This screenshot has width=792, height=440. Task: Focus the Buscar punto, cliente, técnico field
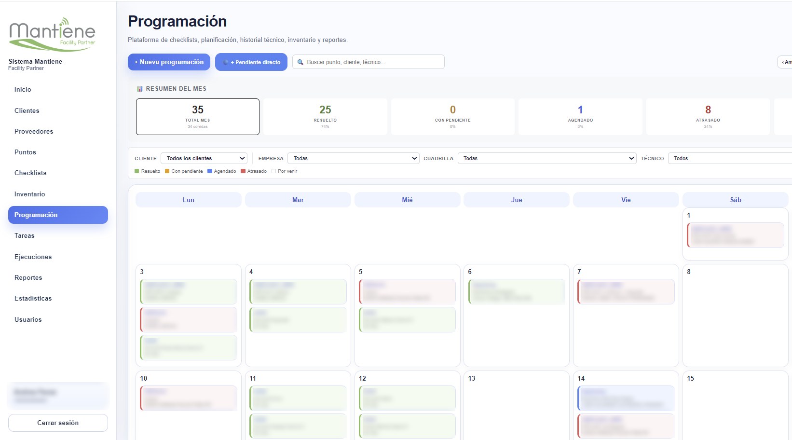(369, 62)
